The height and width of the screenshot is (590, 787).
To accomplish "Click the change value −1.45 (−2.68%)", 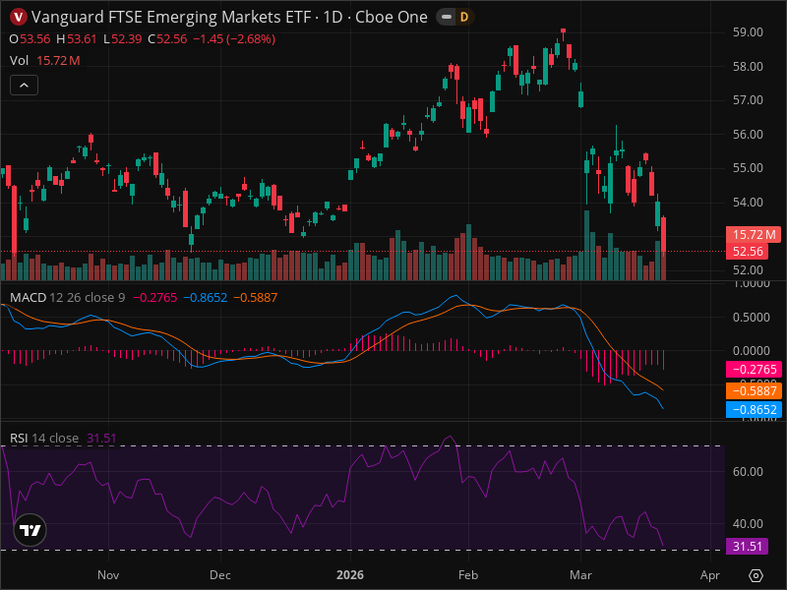I will (234, 39).
